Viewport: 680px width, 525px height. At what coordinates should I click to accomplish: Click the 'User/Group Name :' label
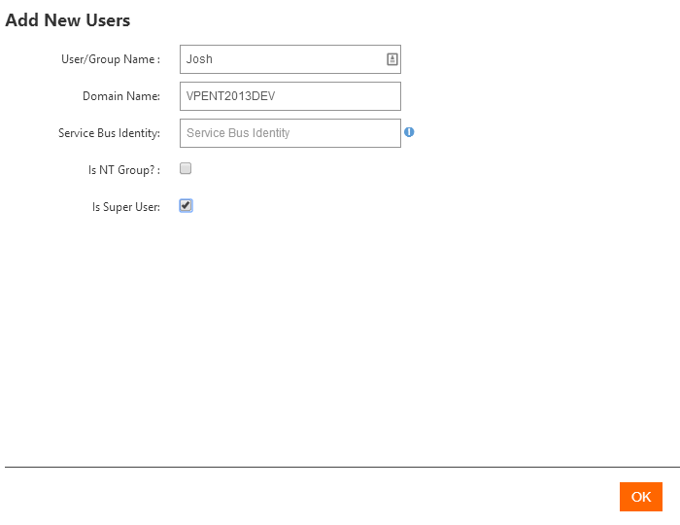click(x=110, y=59)
